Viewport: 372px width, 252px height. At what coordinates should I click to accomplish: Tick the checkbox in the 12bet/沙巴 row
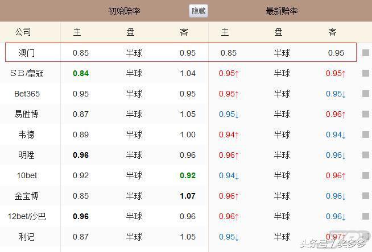366,216
